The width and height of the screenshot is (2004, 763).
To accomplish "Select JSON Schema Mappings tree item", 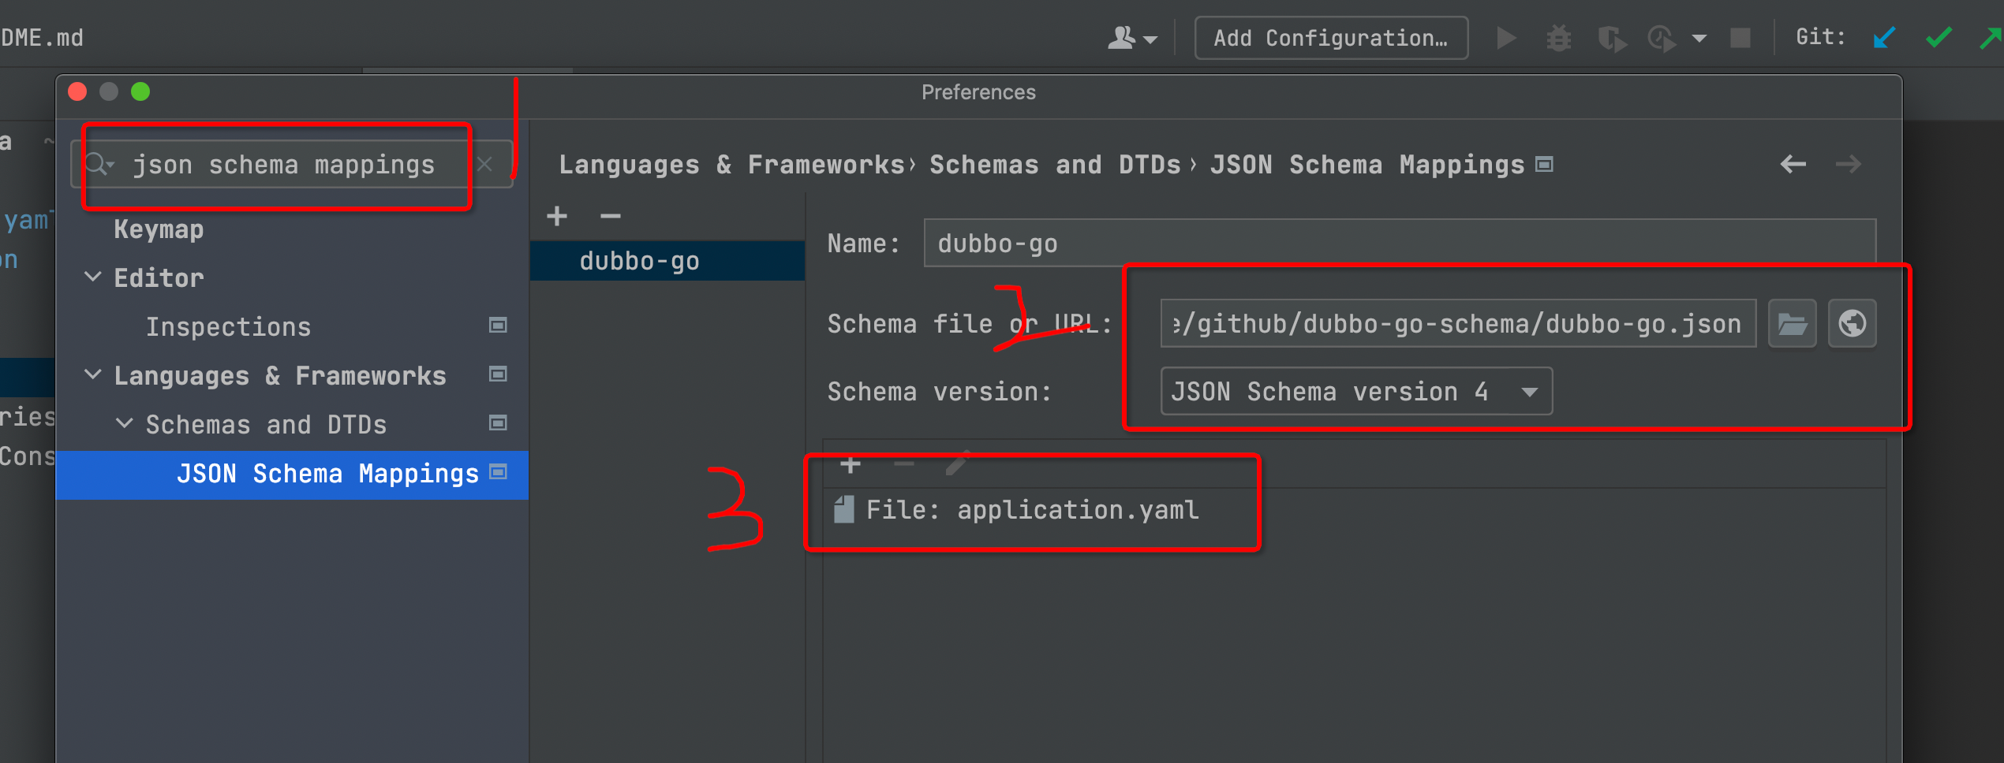I will 292,474.
